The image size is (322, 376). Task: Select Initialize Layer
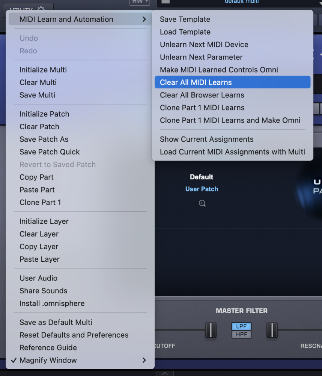point(80,221)
